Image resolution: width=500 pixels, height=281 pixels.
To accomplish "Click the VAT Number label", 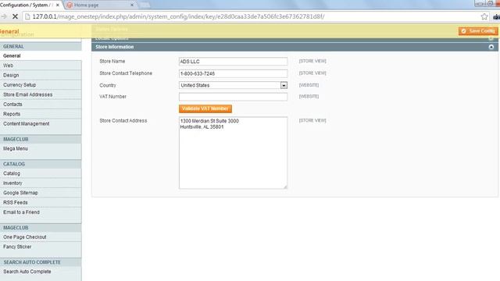I will [112, 97].
